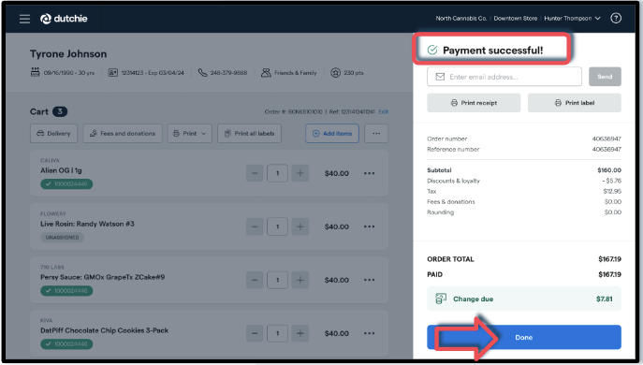Click Alien OG's green 1000024446 package tag
Image resolution: width=643 pixels, height=365 pixels.
coord(66,183)
